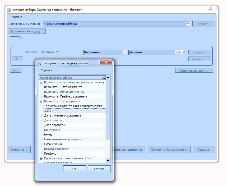Viewport: 227px width, 186px height.
Task: Expand the Контрагент tree node
Action: click(x=41, y=130)
